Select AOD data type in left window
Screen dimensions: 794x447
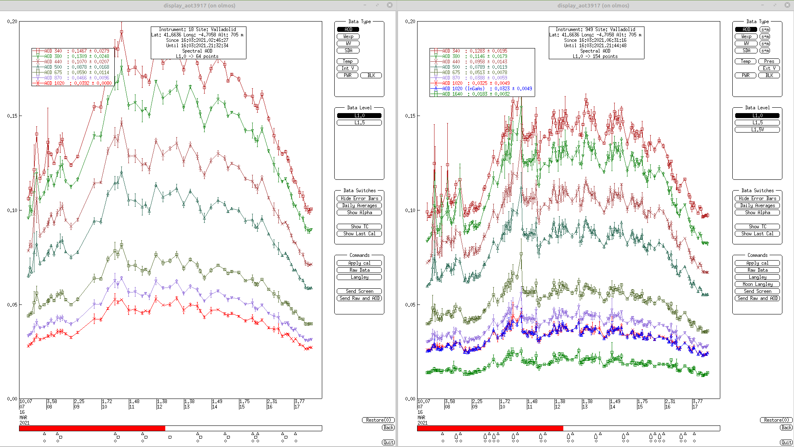pos(348,29)
